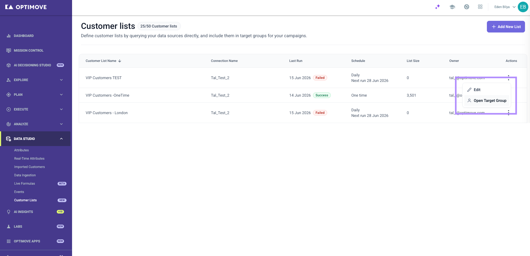Image resolution: width=530 pixels, height=256 pixels.
Task: Click the Mission Control monitor icon
Action: (x=9, y=51)
